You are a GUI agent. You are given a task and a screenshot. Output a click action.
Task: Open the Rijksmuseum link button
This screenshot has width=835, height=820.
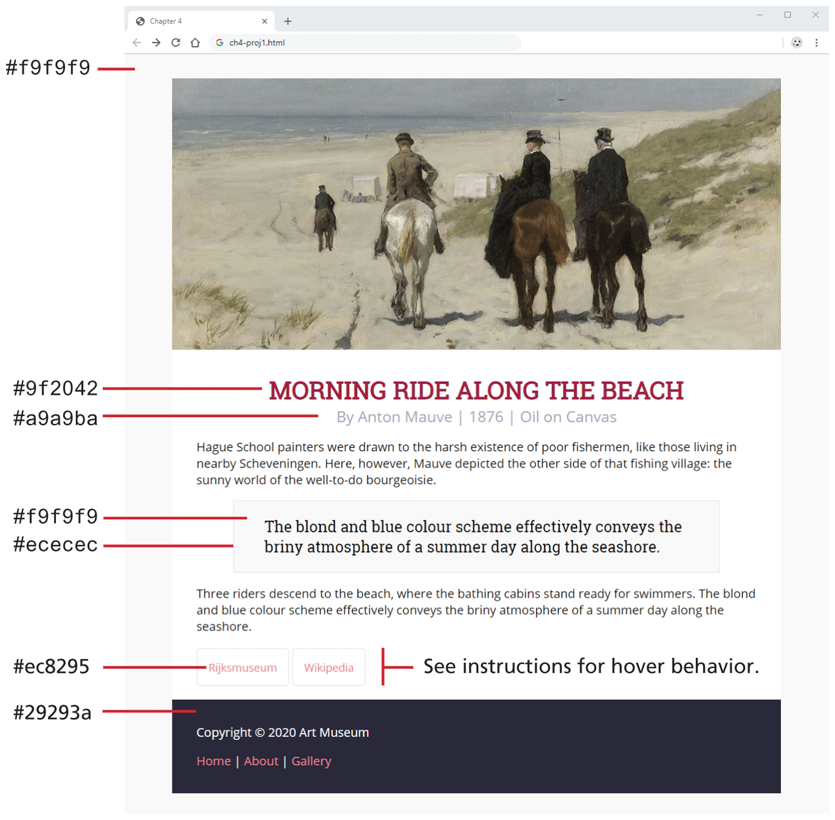tap(243, 668)
